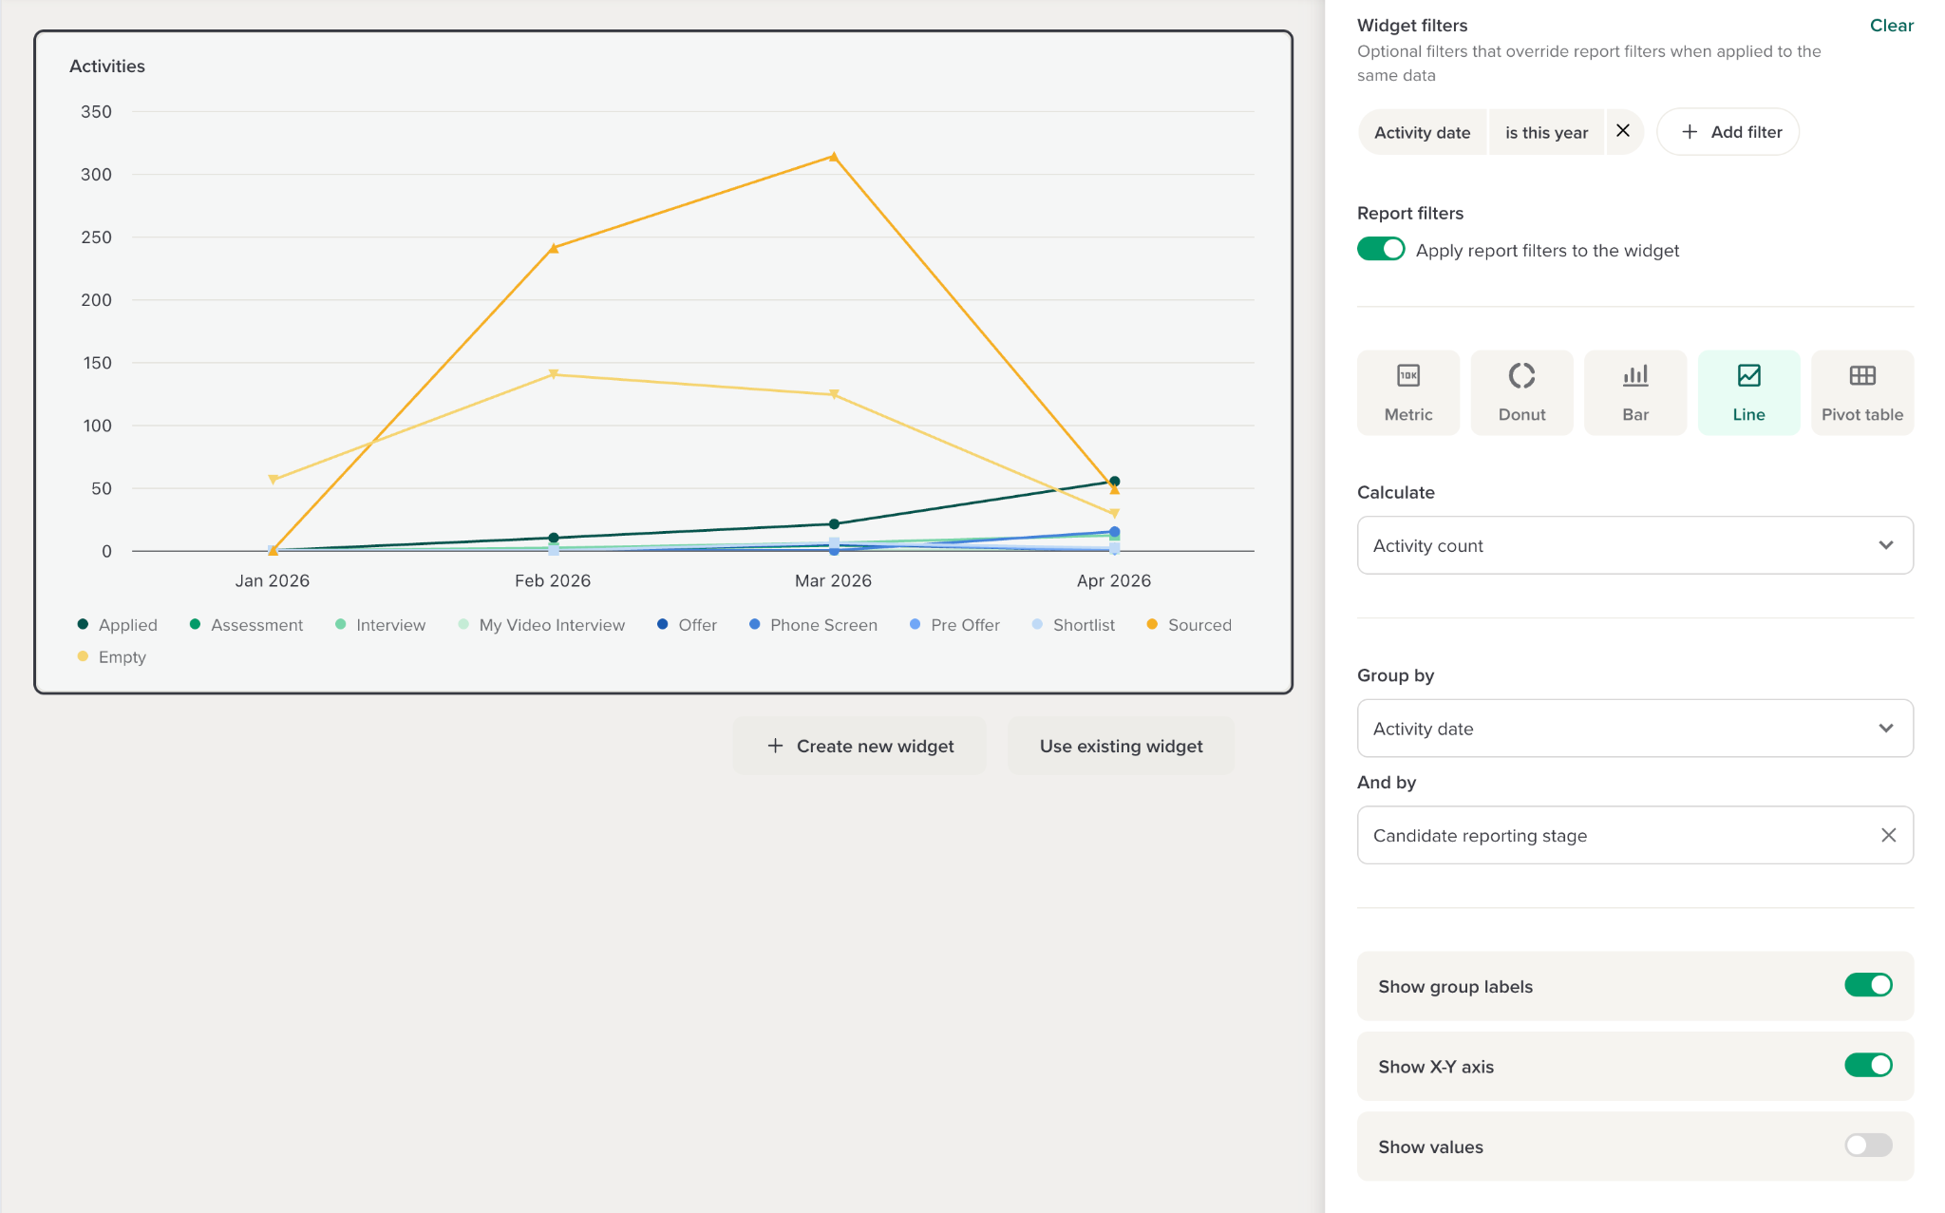
Task: Open the 'is this year' filter condition
Action: pos(1545,132)
